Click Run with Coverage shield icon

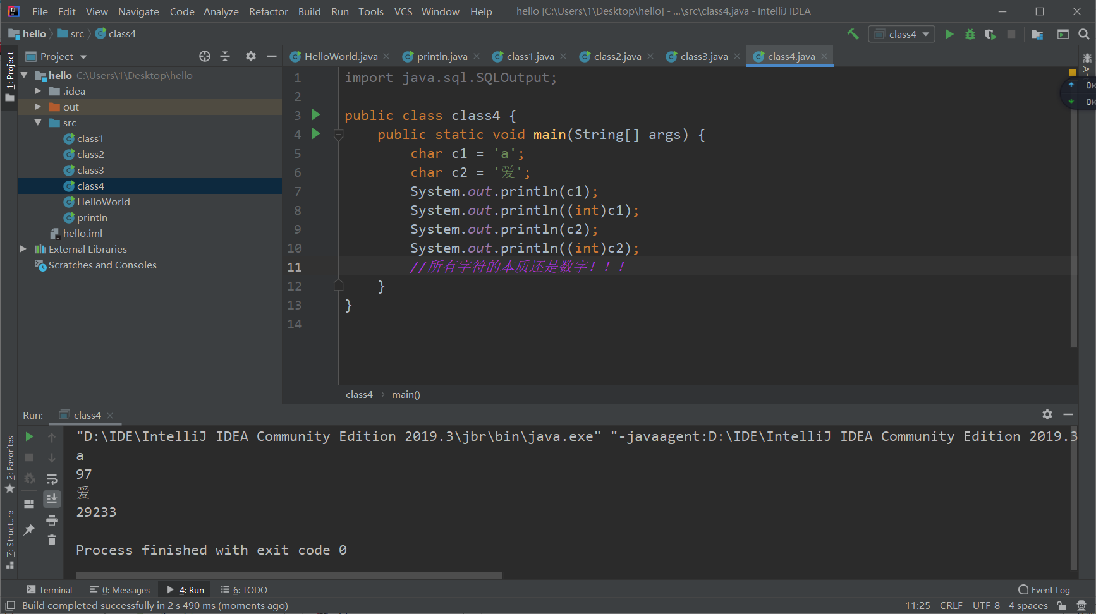(x=990, y=34)
